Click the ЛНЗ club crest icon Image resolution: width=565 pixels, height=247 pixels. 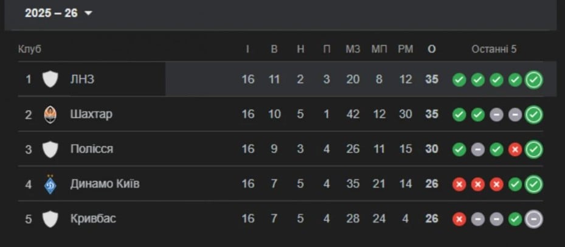(50, 79)
